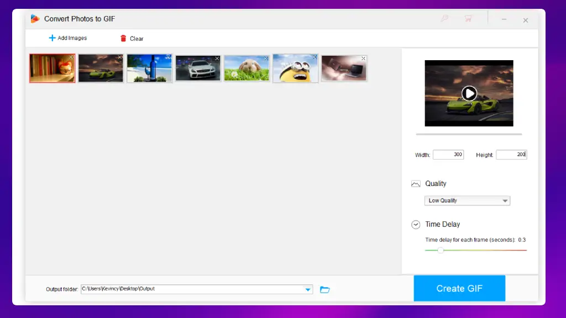Select the rabbit in grass thumbnail
Viewport: 566px width, 318px height.
247,68
